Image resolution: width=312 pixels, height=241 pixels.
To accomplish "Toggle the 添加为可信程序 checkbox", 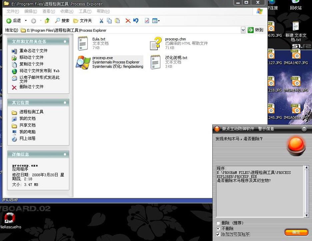I will [x=218, y=234].
